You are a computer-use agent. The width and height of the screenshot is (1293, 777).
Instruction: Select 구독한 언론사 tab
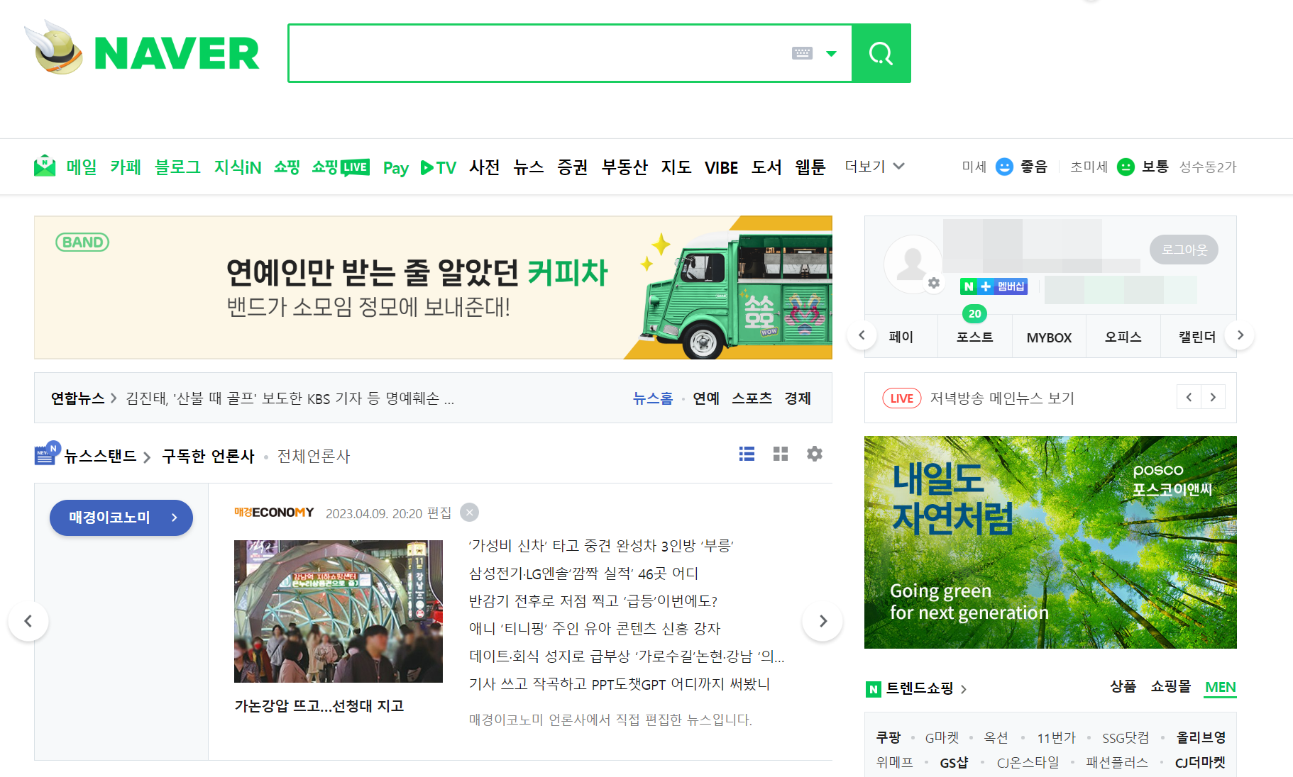pyautogui.click(x=208, y=456)
